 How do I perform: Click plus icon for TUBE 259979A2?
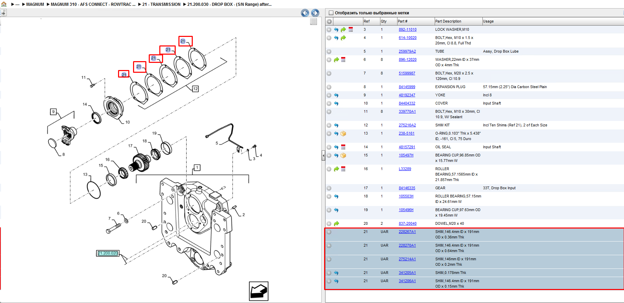[x=329, y=52]
